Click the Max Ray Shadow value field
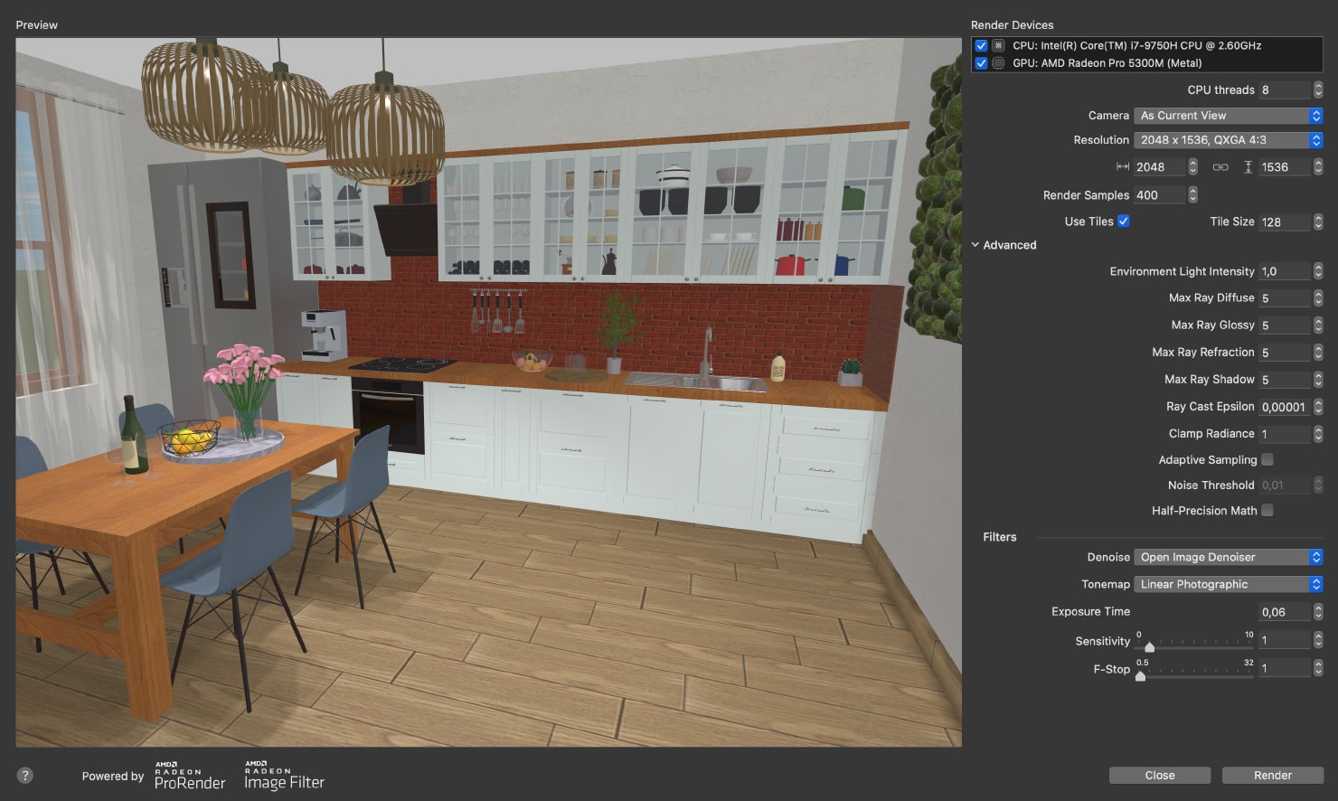1338x801 pixels. 1285,379
